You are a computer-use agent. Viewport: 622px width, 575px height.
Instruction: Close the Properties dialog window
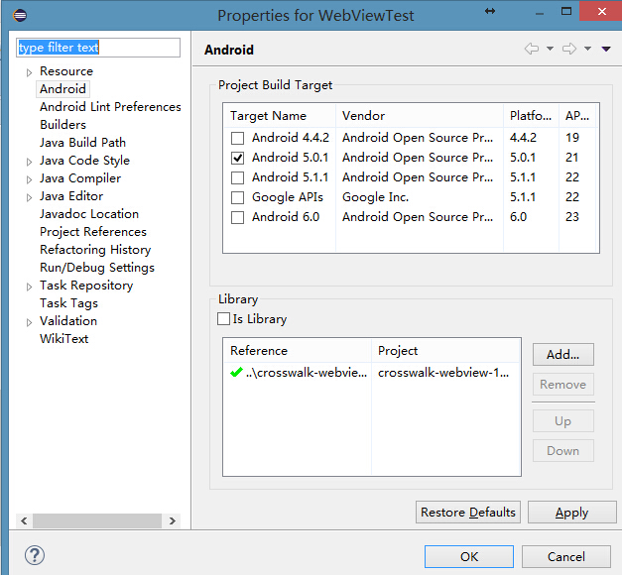pyautogui.click(x=601, y=11)
